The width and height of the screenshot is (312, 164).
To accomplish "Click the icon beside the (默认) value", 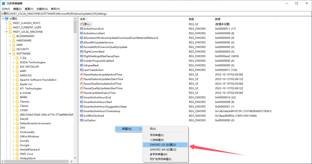I will tap(81, 24).
